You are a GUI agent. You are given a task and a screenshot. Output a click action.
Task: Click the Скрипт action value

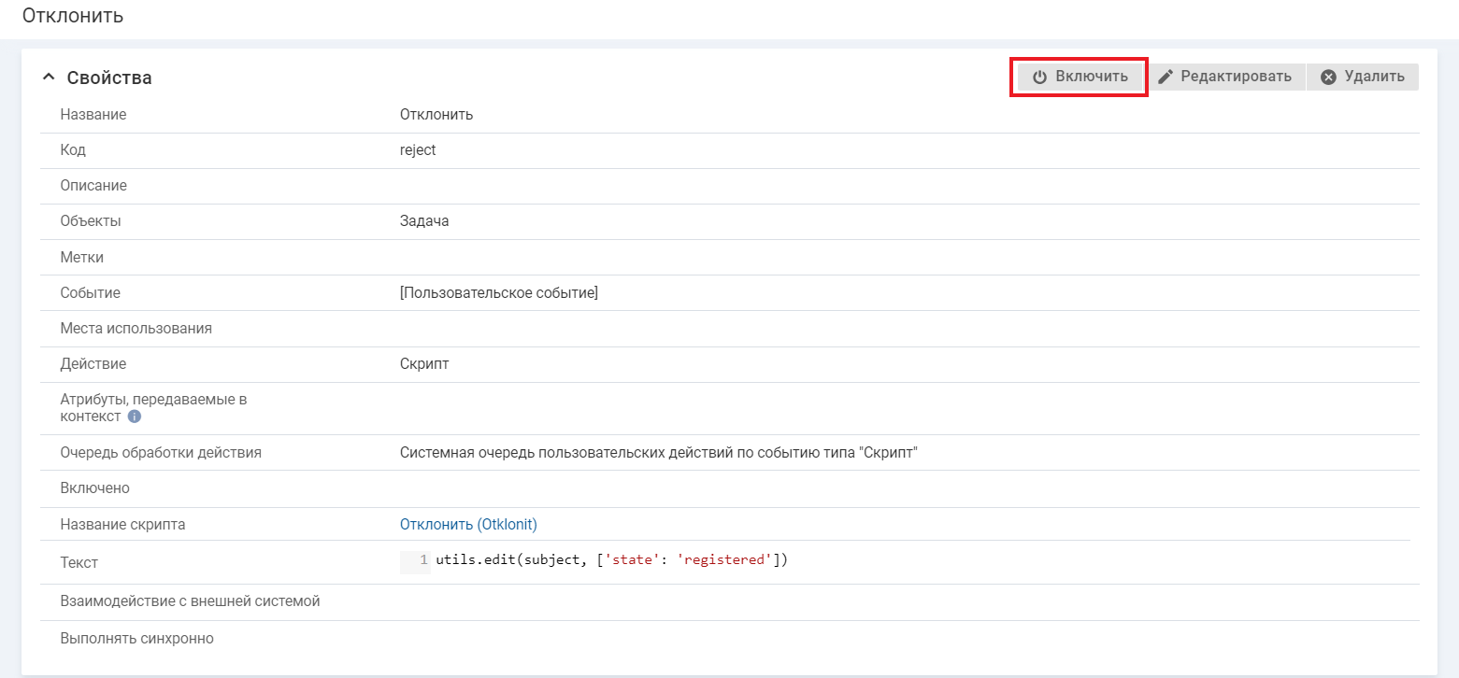424,363
